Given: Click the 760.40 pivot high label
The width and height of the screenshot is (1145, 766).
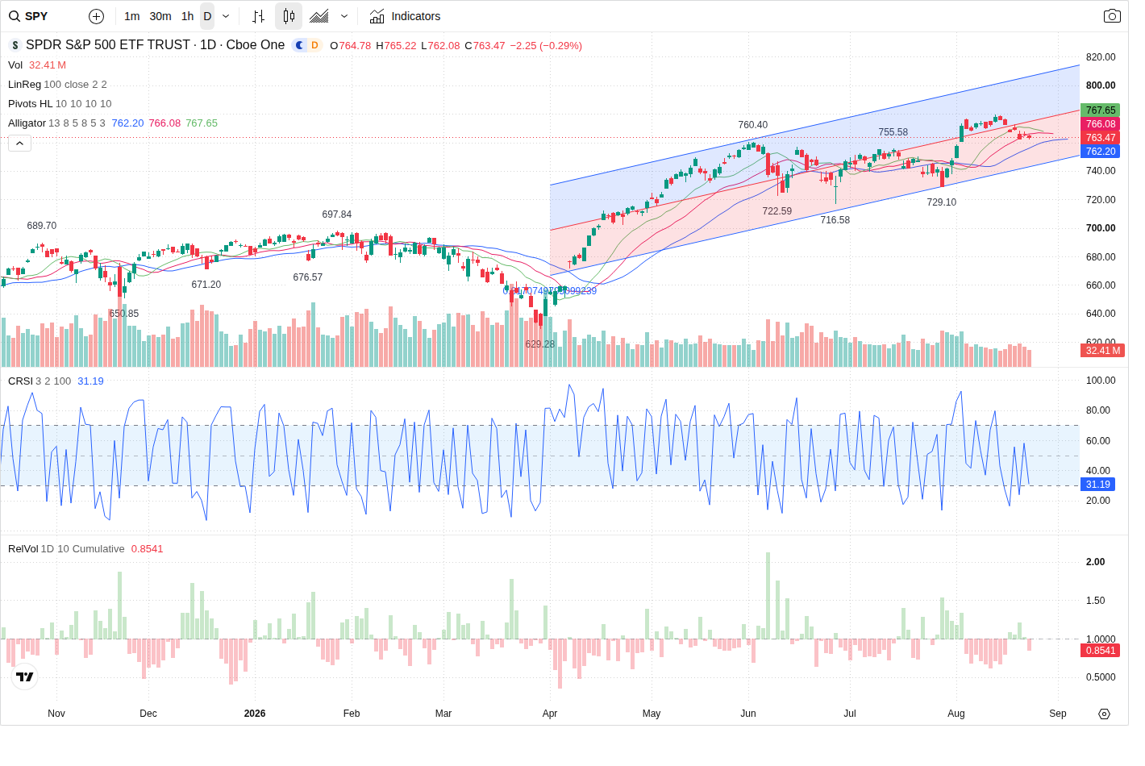Looking at the screenshot, I should (753, 125).
